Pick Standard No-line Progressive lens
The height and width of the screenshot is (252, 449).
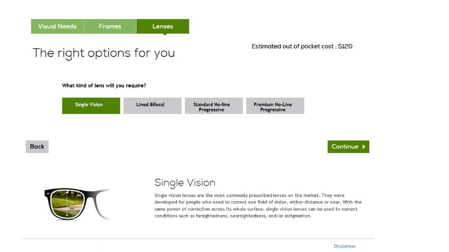point(213,106)
